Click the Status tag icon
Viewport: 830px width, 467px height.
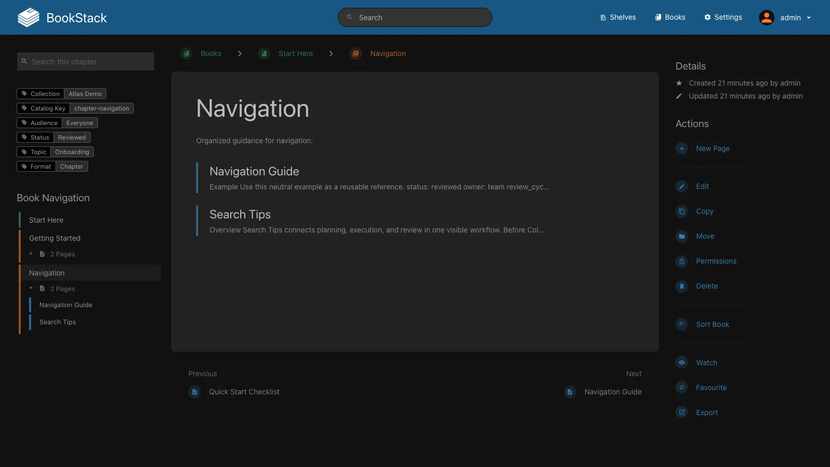click(x=24, y=138)
